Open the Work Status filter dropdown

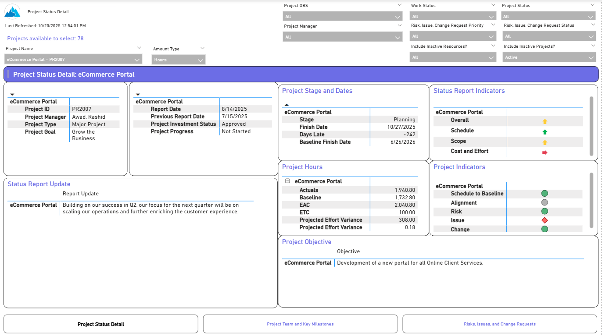(x=452, y=17)
